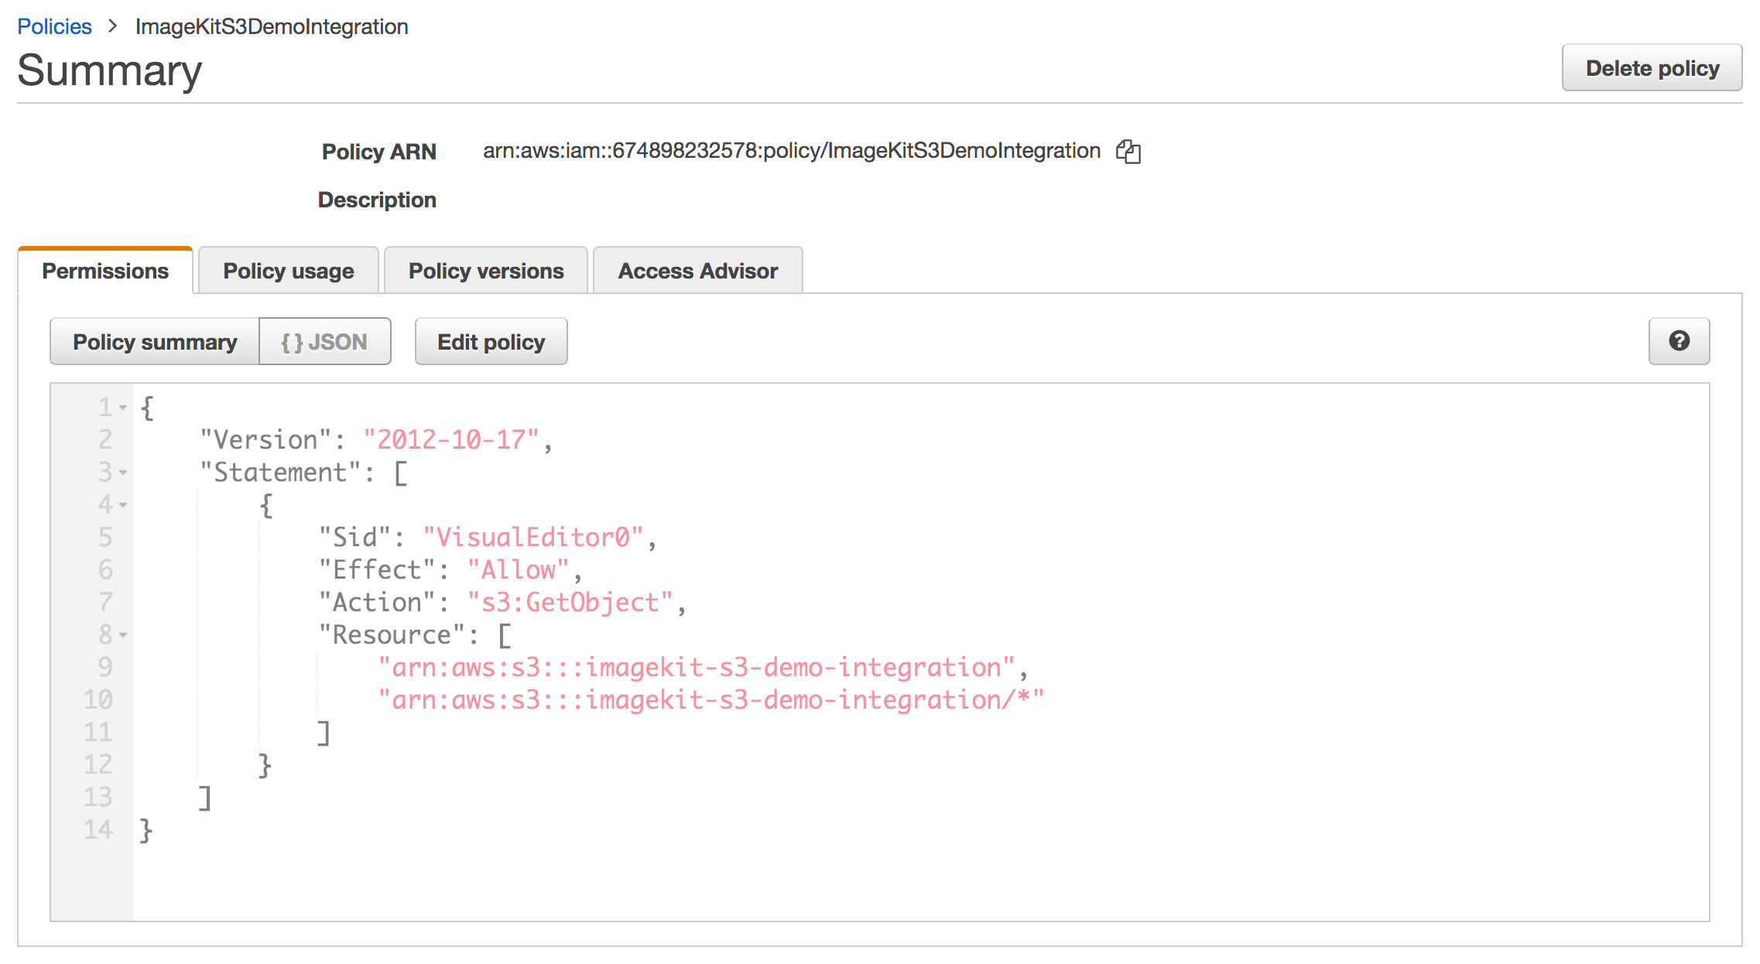Click the Summary page heading
Viewport: 1760px width, 964px height.
(x=110, y=70)
